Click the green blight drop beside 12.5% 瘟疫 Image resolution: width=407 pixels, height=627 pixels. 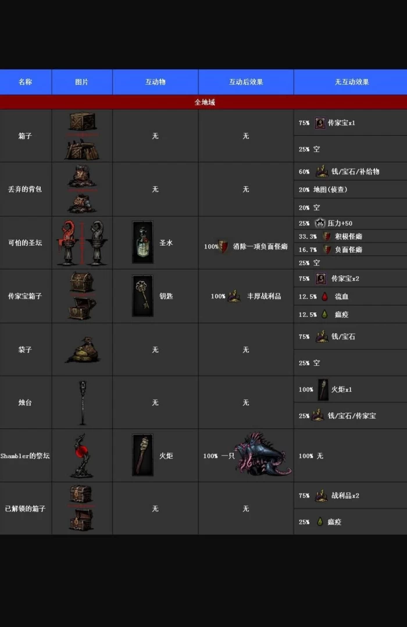click(324, 314)
